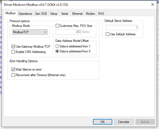This screenshot has height=129, width=159.
Task: Switch to the Modbus tab
Action: pyautogui.click(x=11, y=13)
